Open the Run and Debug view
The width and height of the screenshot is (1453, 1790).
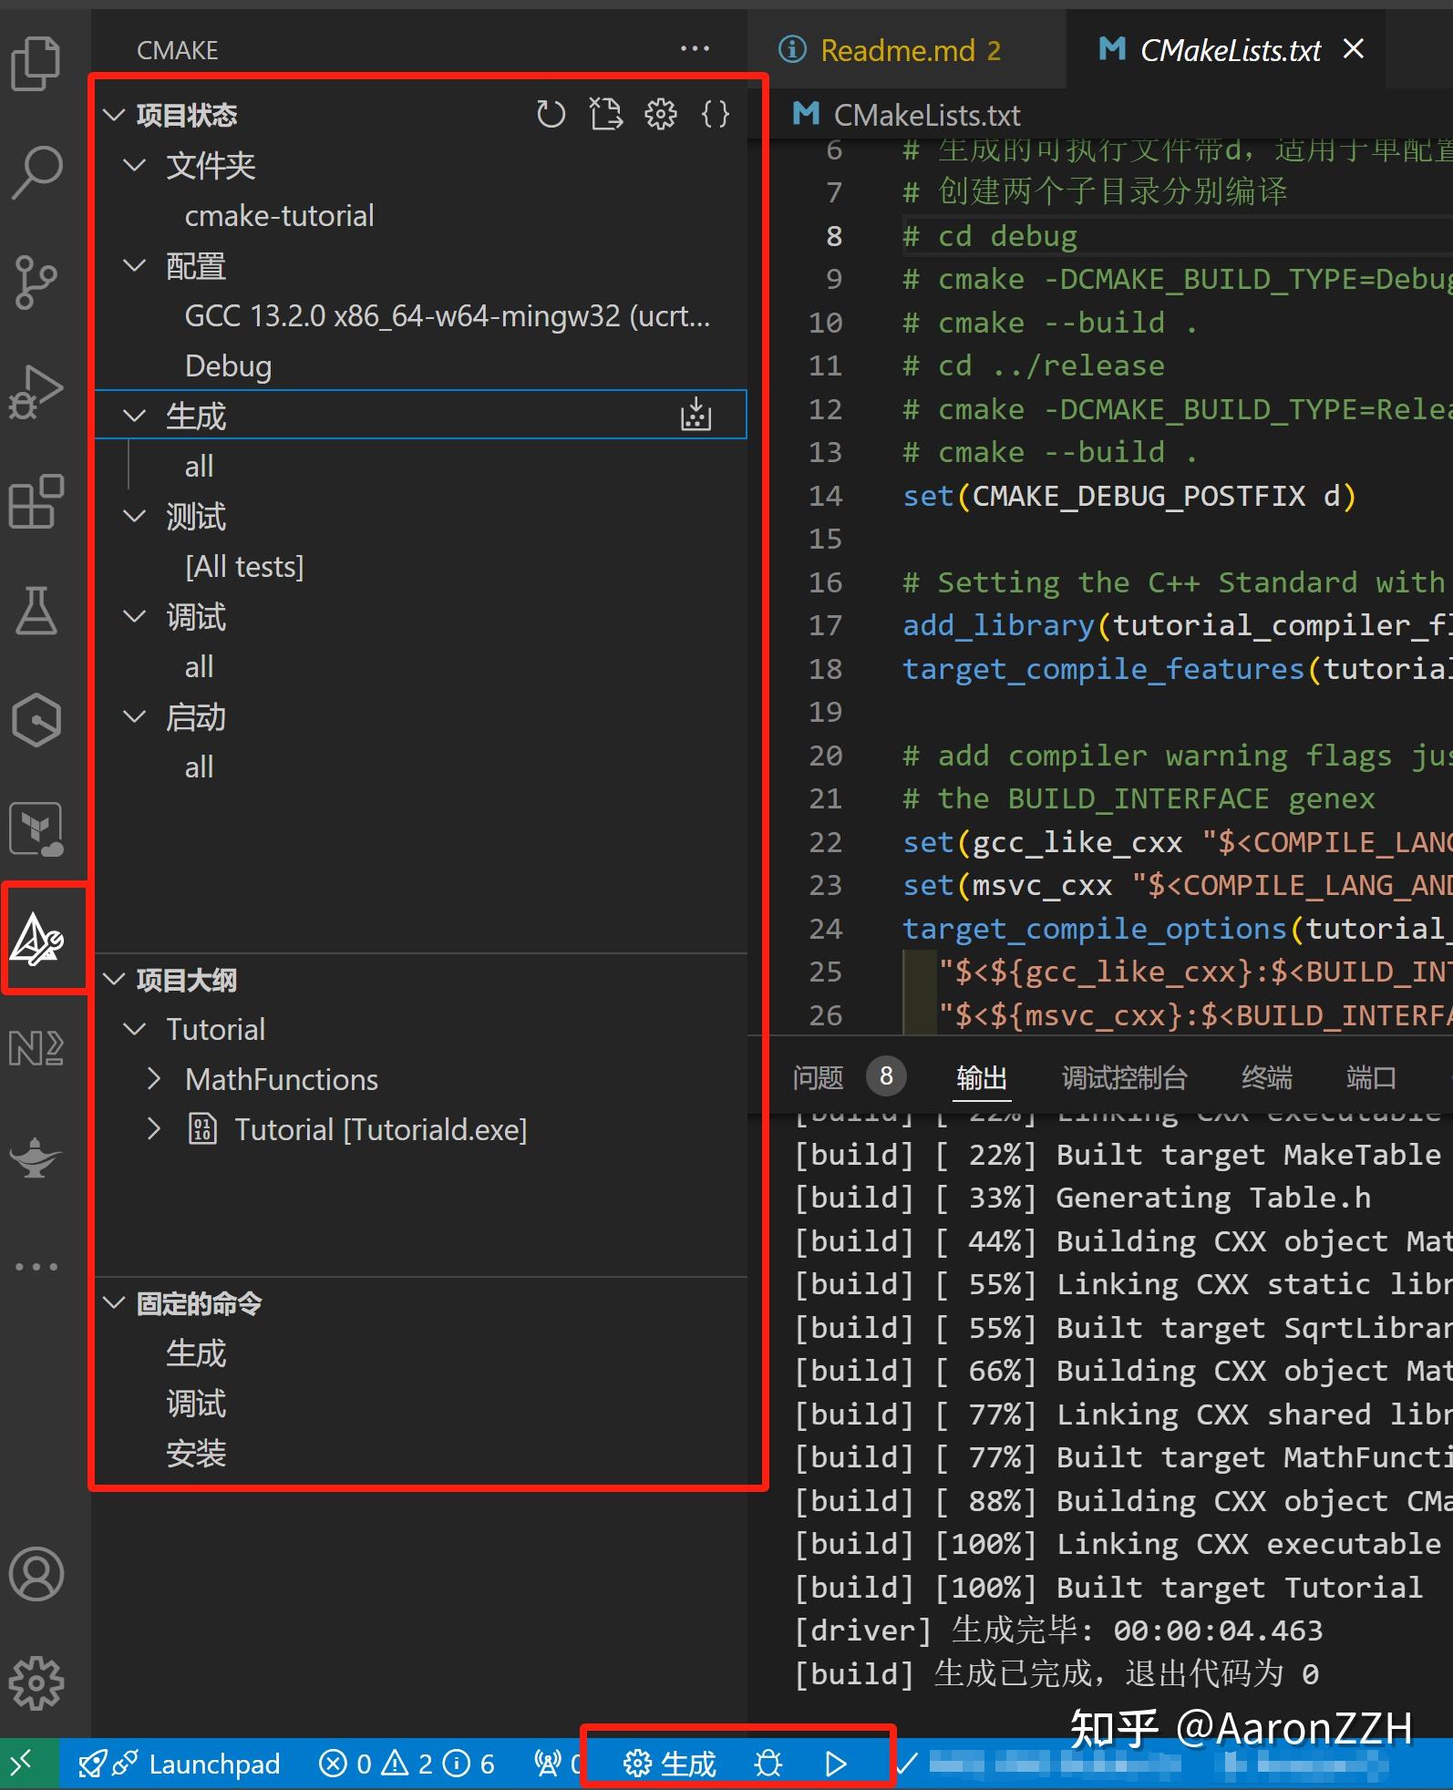(36, 392)
